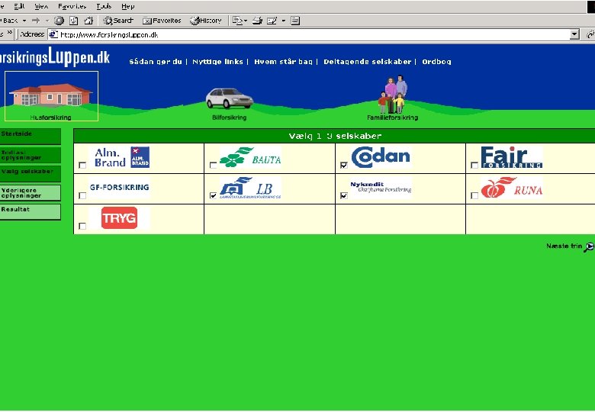Check the Tryg checkbox
This screenshot has width=595, height=412.
[82, 226]
